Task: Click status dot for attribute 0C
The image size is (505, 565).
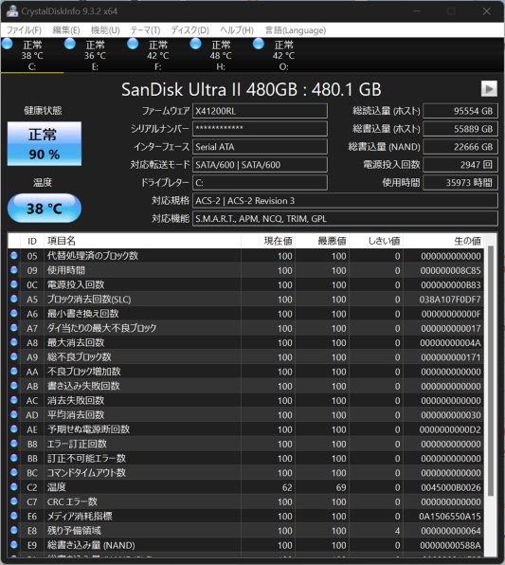Action: pyautogui.click(x=14, y=284)
